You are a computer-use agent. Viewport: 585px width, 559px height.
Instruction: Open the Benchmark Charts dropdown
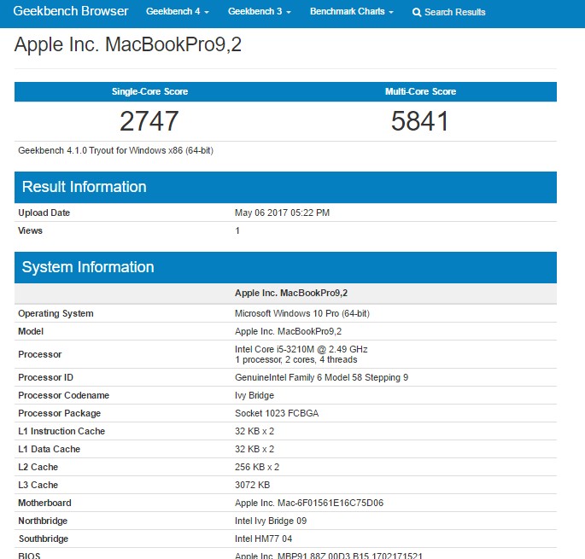pyautogui.click(x=352, y=11)
